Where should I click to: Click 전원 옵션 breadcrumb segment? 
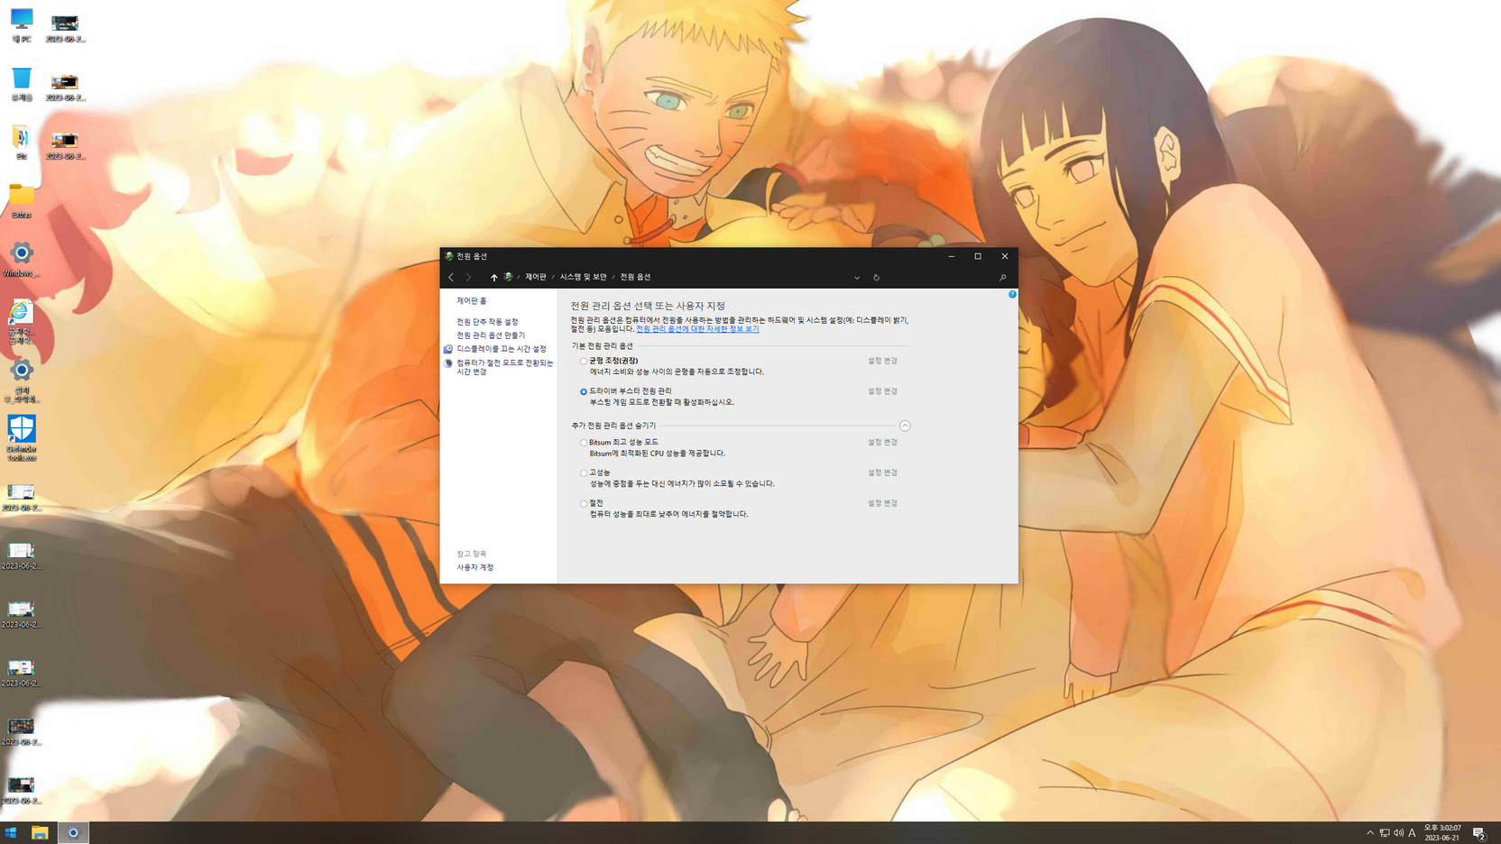point(635,277)
